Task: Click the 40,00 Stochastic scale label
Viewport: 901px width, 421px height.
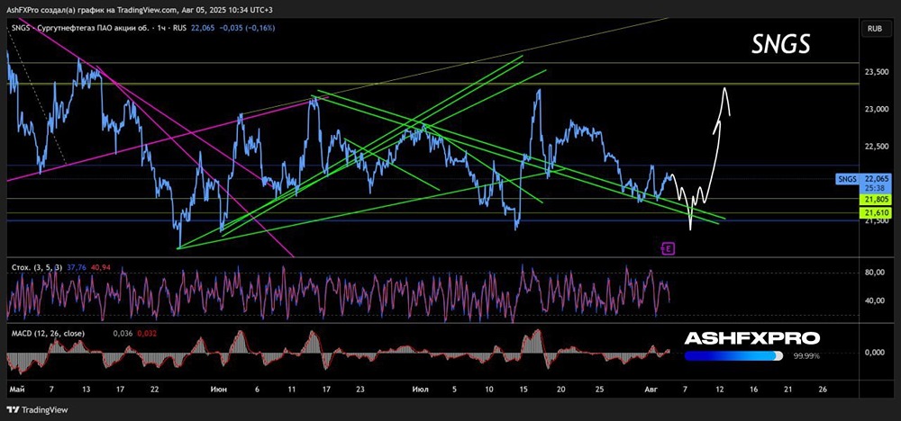Action: (x=877, y=300)
